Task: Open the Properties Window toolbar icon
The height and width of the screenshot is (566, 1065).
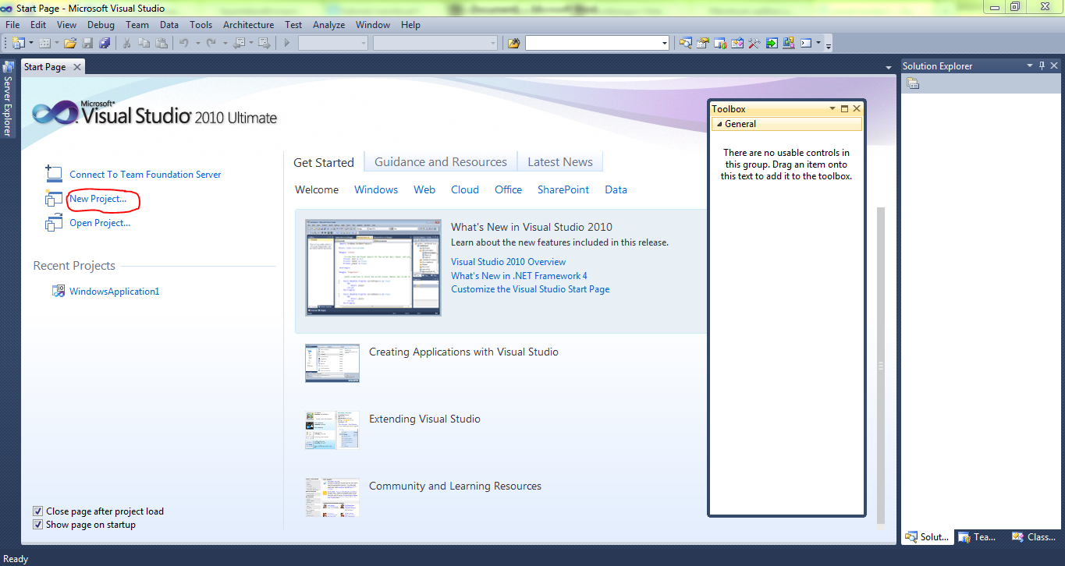Action: (703, 43)
